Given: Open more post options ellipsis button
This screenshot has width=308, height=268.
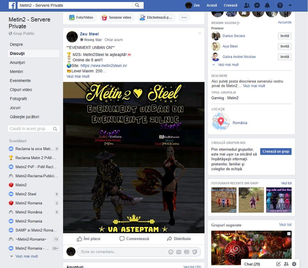Looking at the screenshot, I should (x=184, y=17).
